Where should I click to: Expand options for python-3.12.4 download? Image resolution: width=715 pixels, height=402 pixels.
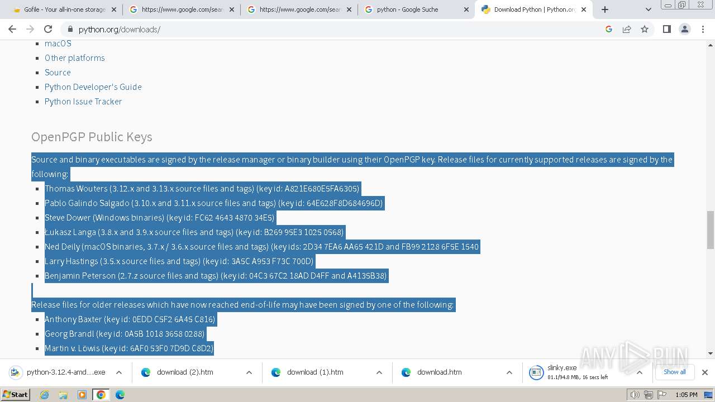click(x=119, y=372)
